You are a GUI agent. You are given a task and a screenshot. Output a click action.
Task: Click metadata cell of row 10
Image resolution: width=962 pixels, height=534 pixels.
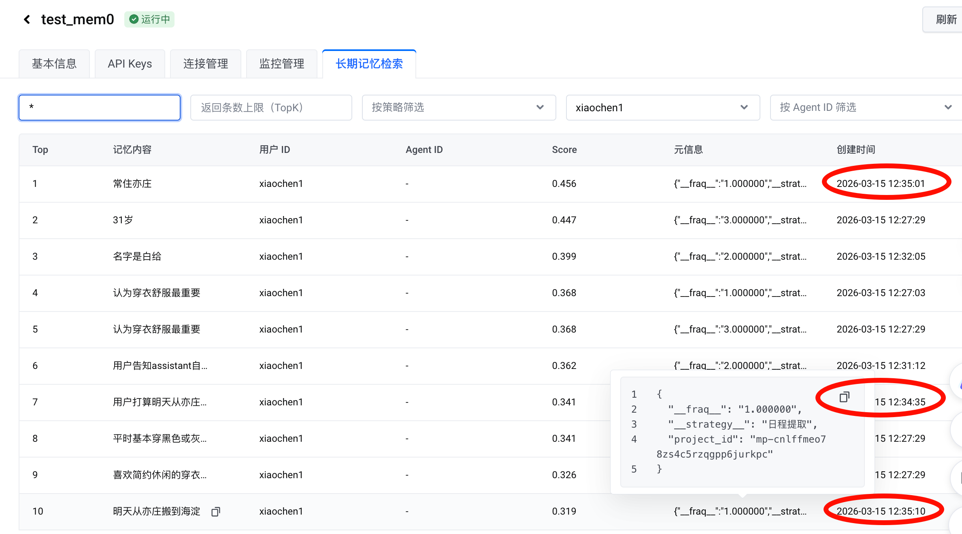740,511
